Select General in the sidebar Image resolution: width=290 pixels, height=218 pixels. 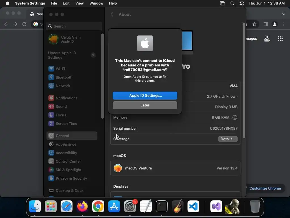point(72,136)
